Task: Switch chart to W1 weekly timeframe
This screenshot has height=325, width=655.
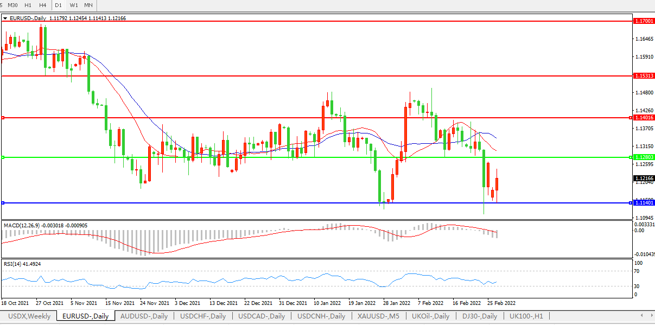Action: coord(74,5)
